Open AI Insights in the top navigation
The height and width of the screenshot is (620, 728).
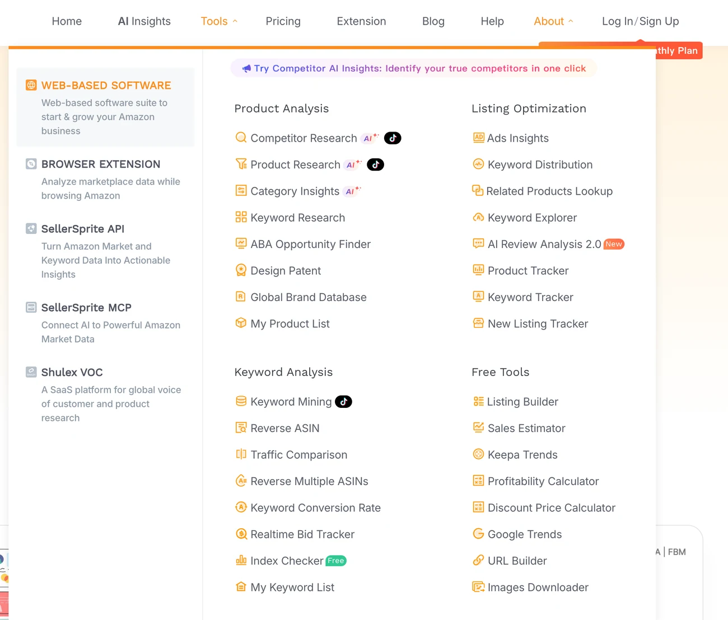pos(144,21)
